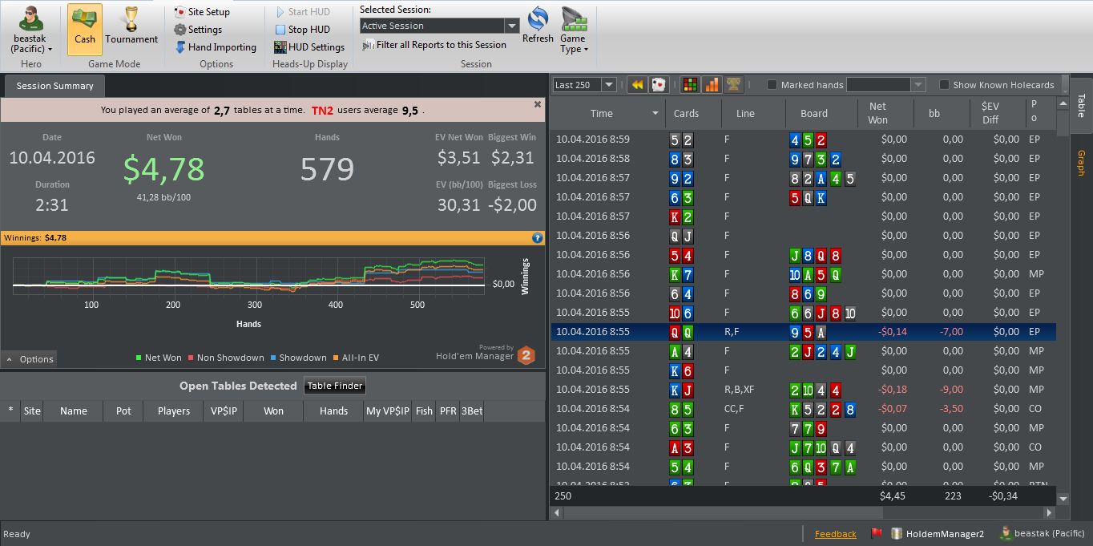Open Hand Importing
This screenshot has height=546, width=1093.
215,47
